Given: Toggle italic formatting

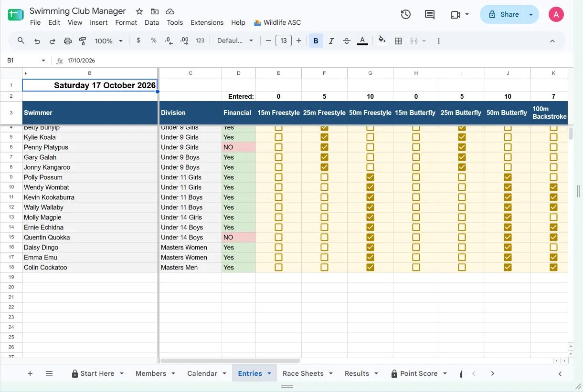Looking at the screenshot, I should point(331,41).
